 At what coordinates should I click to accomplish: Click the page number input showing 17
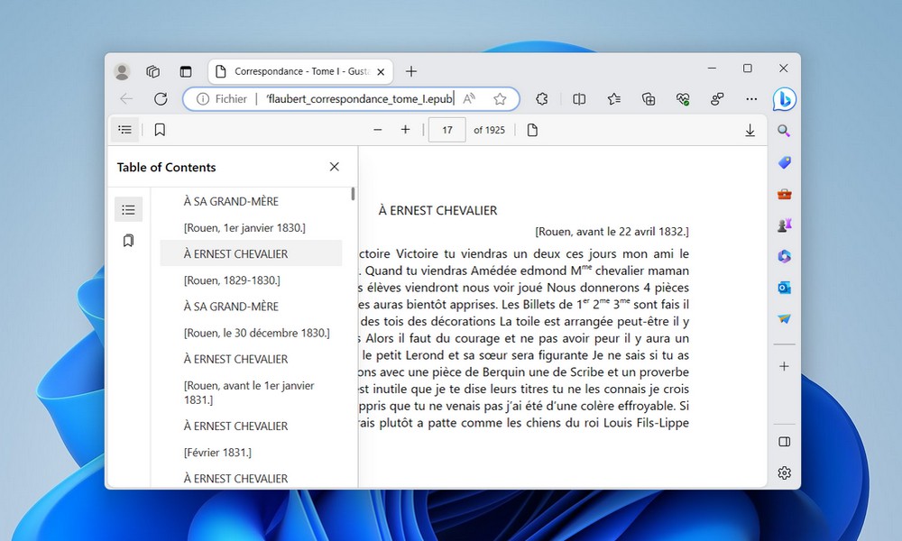(446, 129)
